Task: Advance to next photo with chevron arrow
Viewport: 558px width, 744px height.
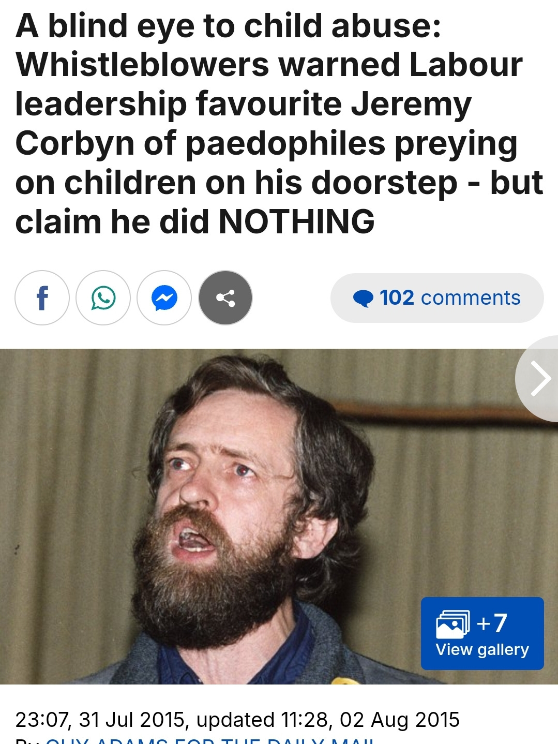Action: tap(541, 379)
